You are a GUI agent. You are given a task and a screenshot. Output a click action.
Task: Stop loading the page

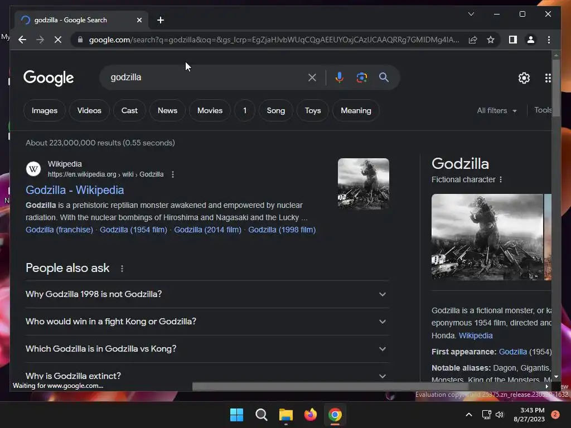(x=58, y=40)
